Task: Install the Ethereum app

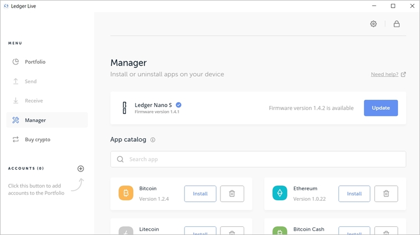Action: pos(354,194)
